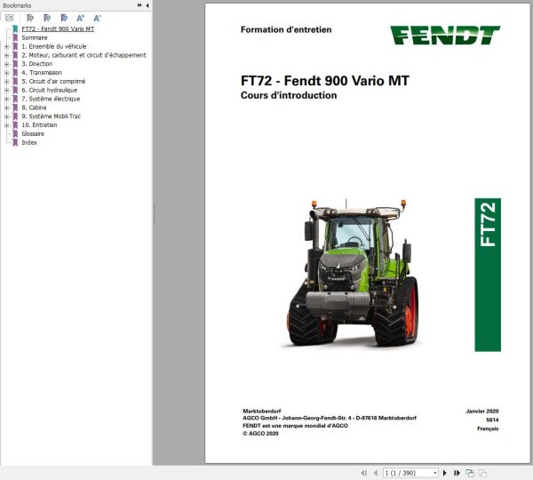
Task: Increase bookmark text size with A+ icon
Action: (x=80, y=18)
